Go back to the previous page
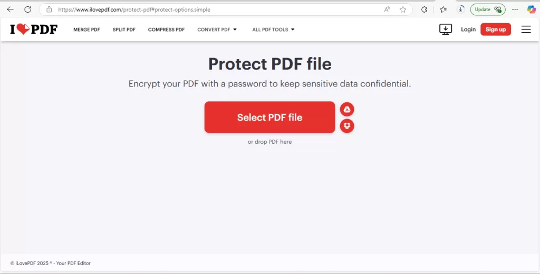Viewport: 540px width, 274px height. (11, 9)
